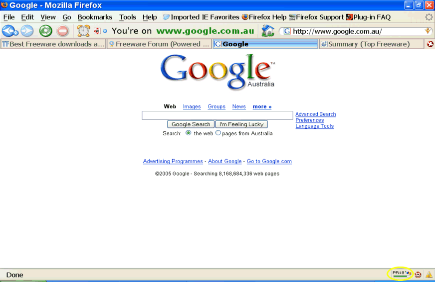Select the active Google tab

point(265,44)
